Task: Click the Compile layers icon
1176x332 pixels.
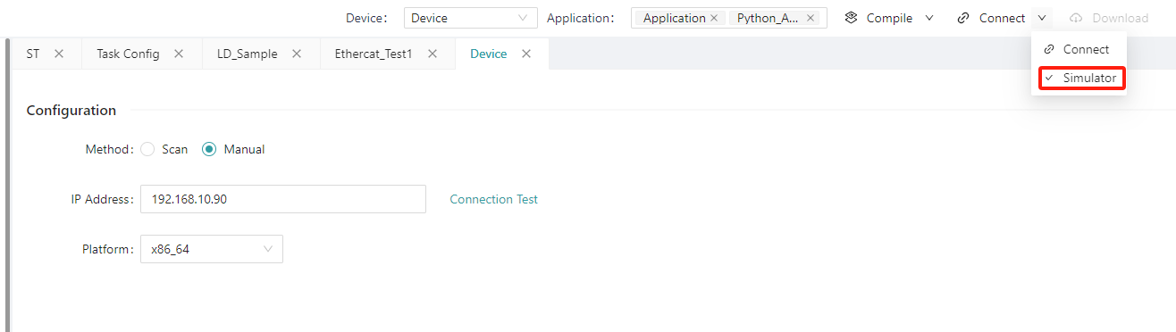Action: tap(851, 18)
